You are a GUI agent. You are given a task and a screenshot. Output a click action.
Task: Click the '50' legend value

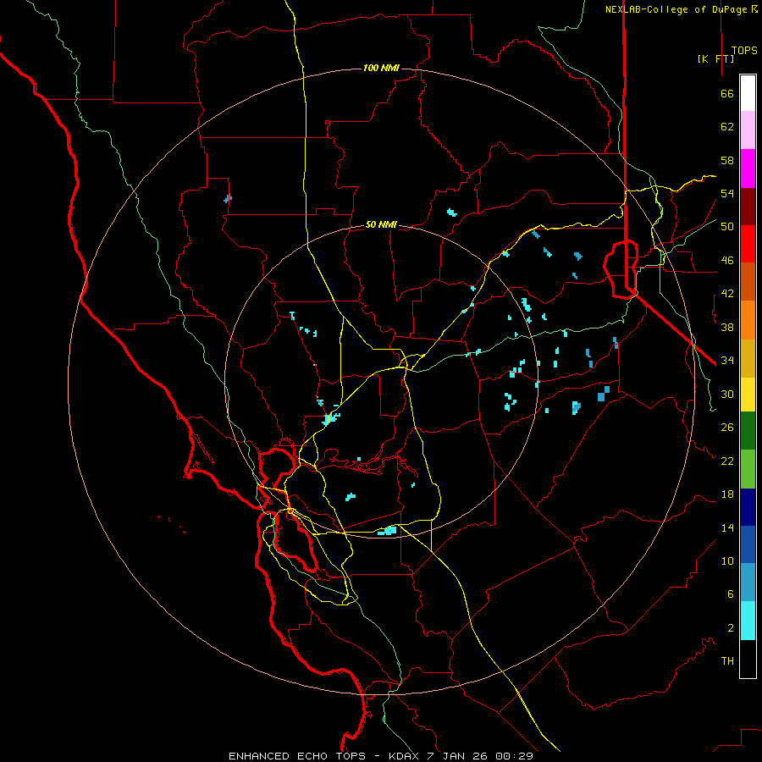pos(727,227)
